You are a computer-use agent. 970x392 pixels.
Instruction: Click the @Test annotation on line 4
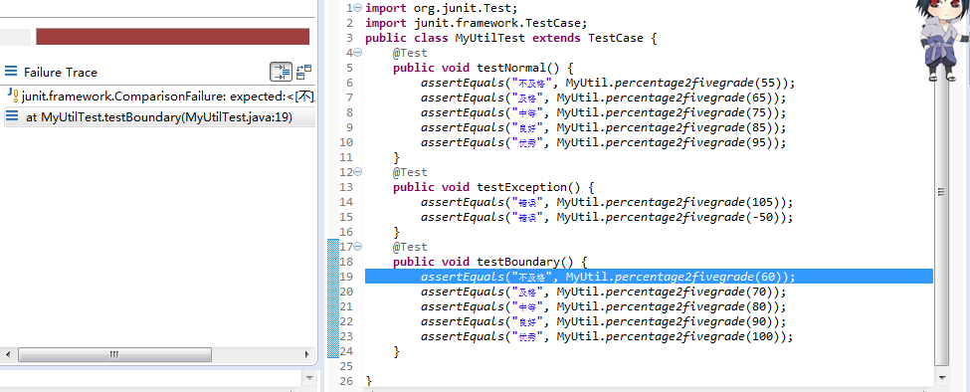tap(410, 53)
